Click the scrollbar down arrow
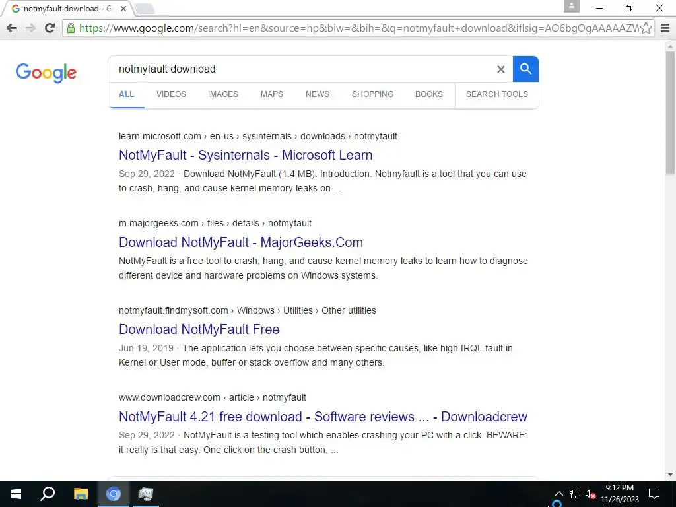Viewport: 676px width, 507px height. tap(670, 475)
